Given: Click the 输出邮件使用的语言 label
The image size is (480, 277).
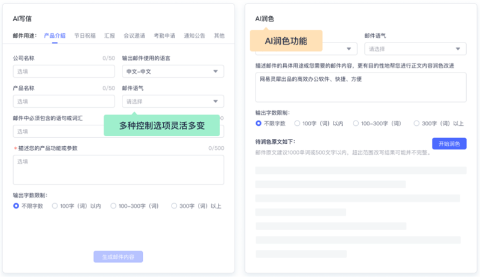Looking at the screenshot, I should (146, 58).
